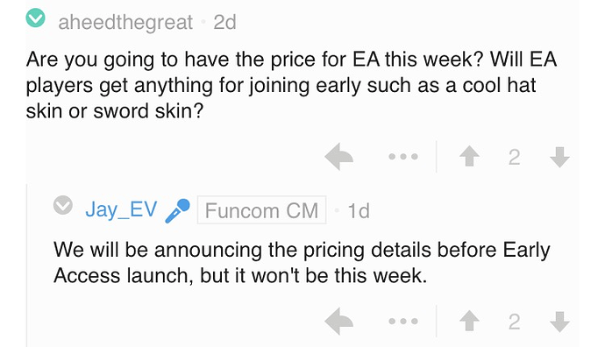Click Jay_EV's reply text about pricing details
This screenshot has height=347, width=605.
click(302, 263)
